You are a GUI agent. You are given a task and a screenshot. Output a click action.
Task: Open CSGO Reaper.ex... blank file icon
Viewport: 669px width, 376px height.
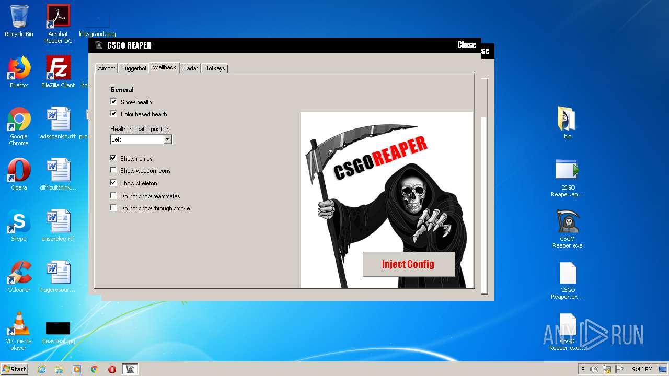click(568, 280)
